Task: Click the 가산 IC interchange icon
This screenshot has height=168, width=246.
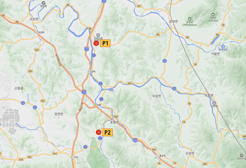Action: (x=72, y=157)
